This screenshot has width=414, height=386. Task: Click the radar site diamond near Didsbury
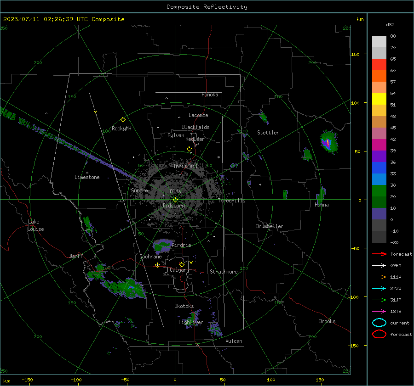pos(176,200)
